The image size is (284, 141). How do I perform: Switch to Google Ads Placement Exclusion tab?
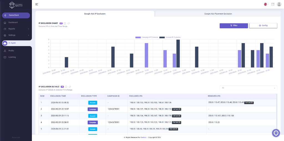point(218,14)
